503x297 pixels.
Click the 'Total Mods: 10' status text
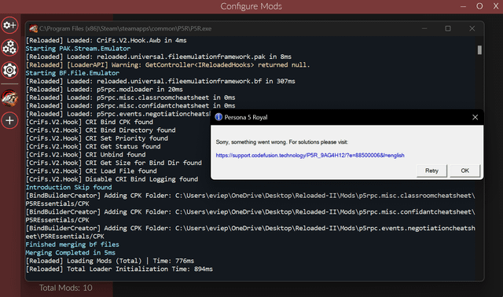tap(66, 288)
